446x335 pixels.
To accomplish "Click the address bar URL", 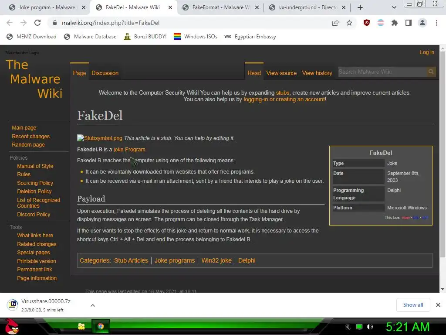I will (x=111, y=23).
